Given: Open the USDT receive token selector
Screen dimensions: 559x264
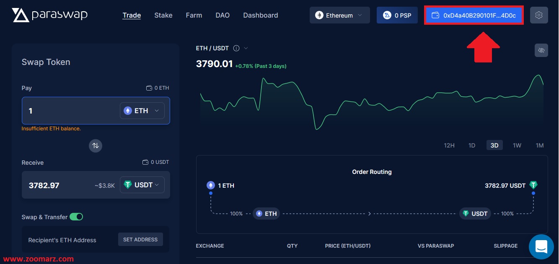Looking at the screenshot, I should coord(142,185).
